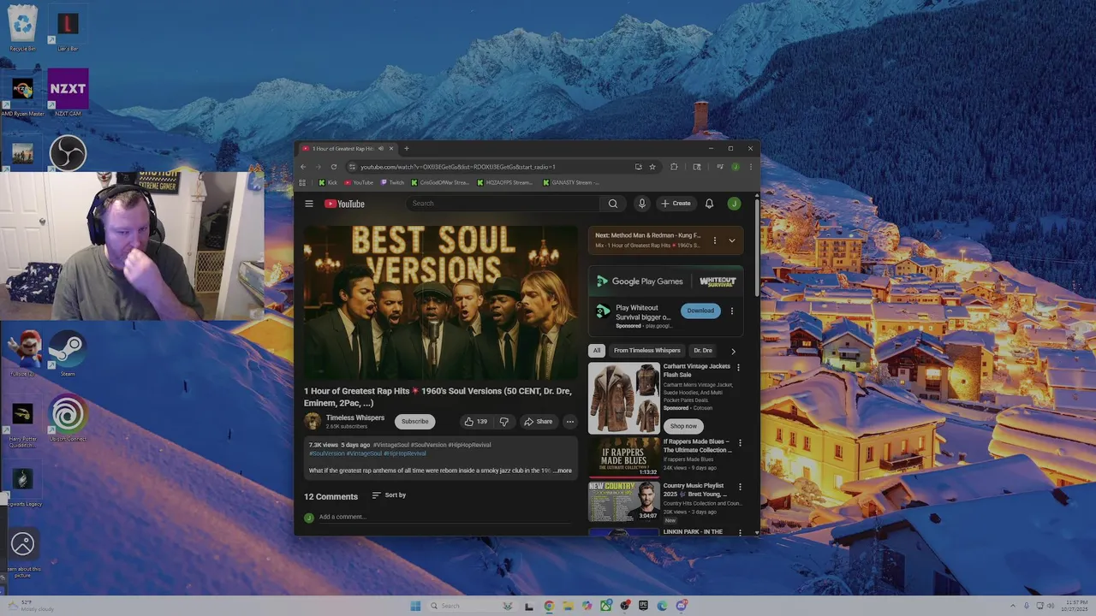Open Country Music Playlist 2025 thumbnail

click(624, 501)
